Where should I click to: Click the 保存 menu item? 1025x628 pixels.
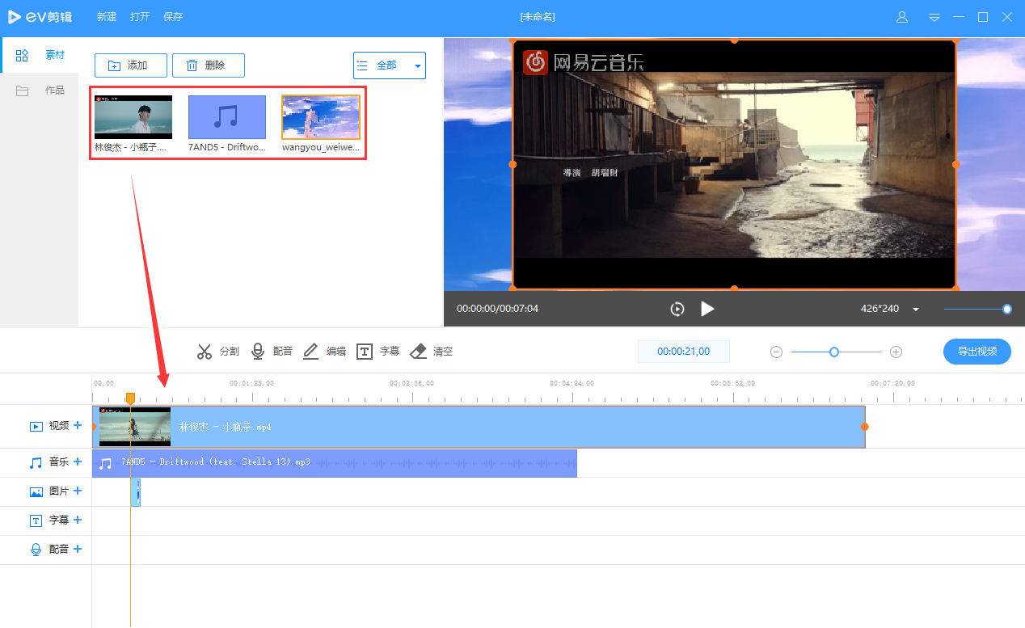173,16
